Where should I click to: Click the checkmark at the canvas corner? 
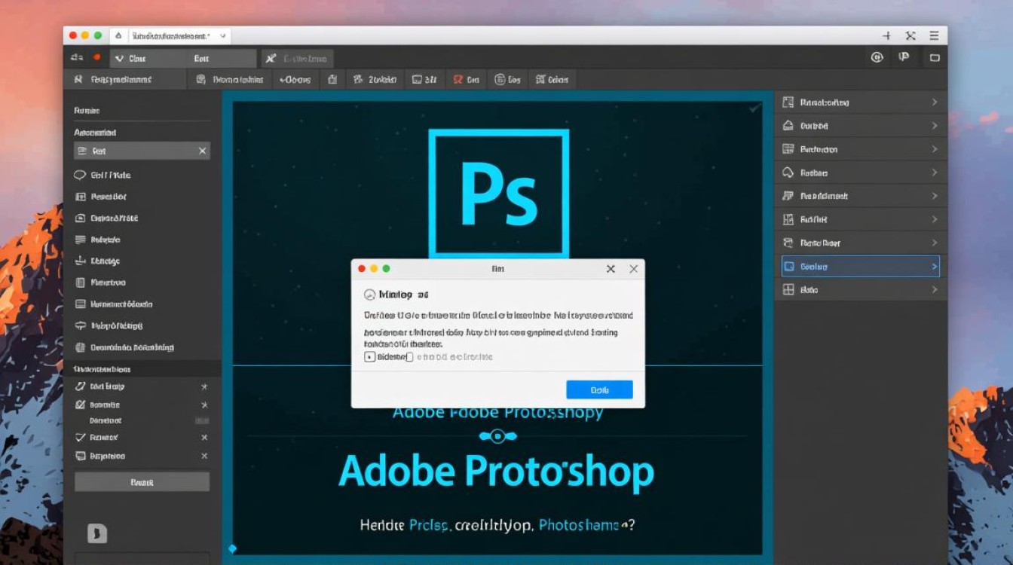[754, 109]
